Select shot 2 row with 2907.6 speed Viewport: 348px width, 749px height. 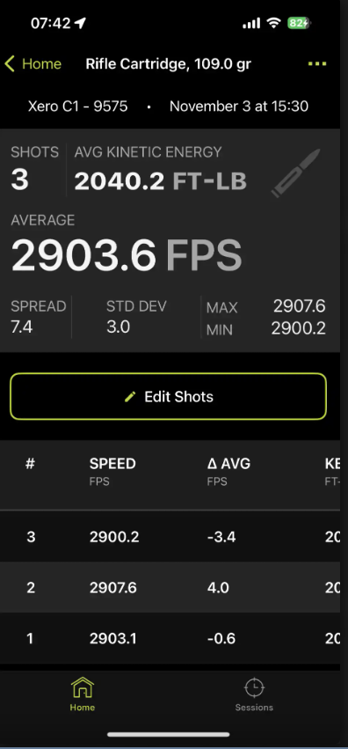point(170,588)
